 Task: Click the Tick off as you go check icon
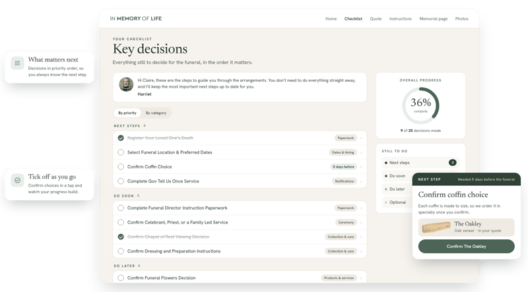(x=17, y=181)
